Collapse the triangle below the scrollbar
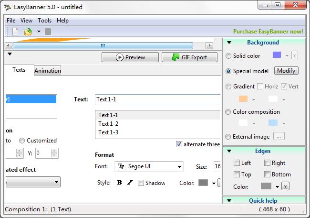 [x=10, y=54]
